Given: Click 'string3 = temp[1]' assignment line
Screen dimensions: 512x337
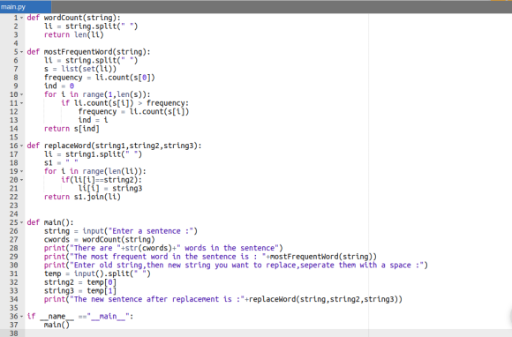Looking at the screenshot, I should coord(80,290).
